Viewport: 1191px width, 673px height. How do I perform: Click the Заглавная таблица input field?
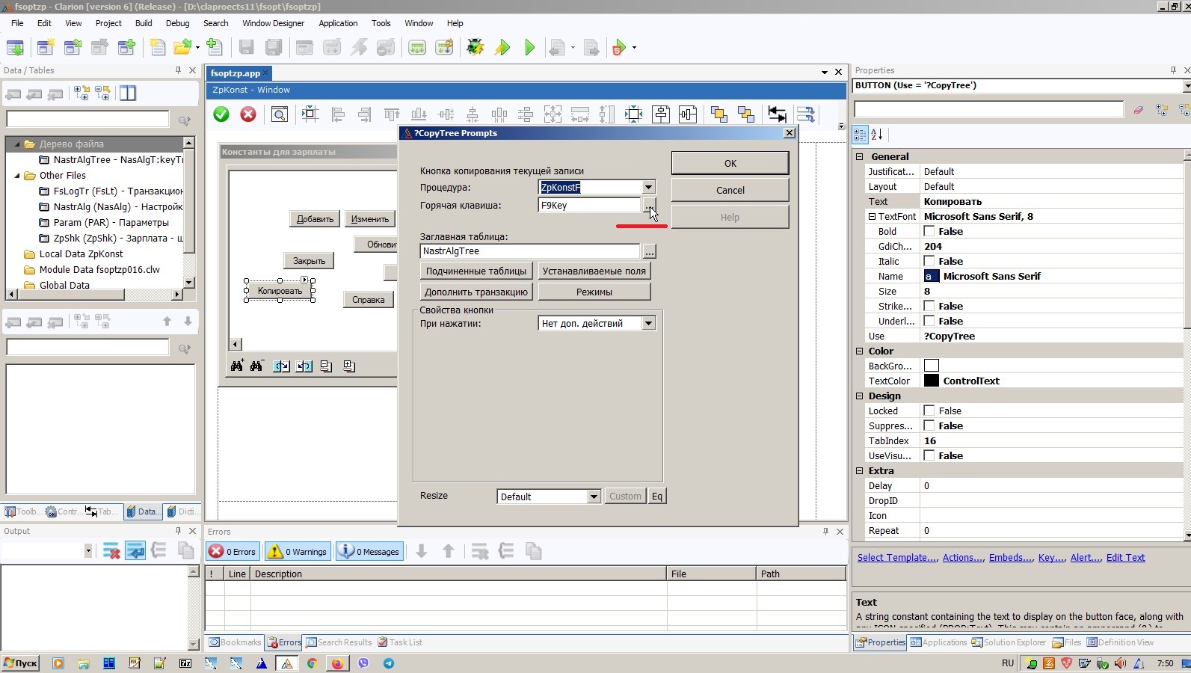(x=529, y=251)
